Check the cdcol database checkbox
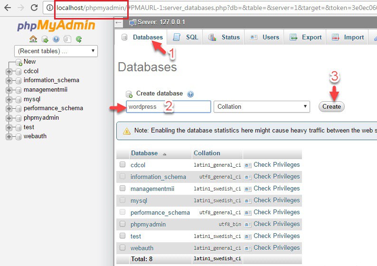Image resolution: width=377 pixels, height=266 pixels. click(x=123, y=164)
